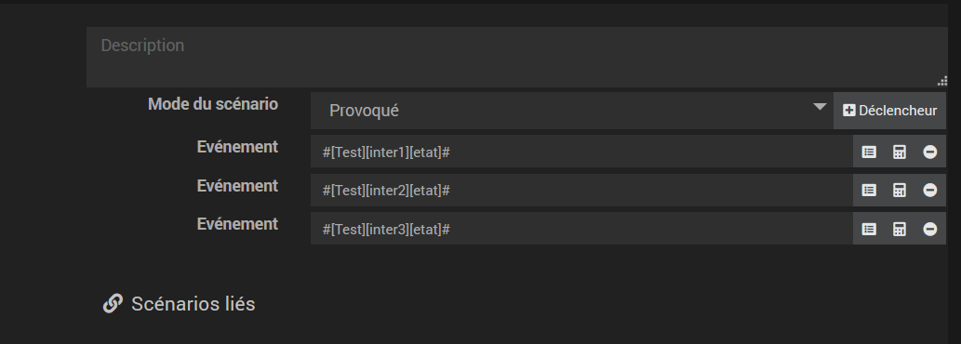Viewport: 961px width, 344px height.
Task: Click the Mode du scénario label
Action: [x=213, y=104]
